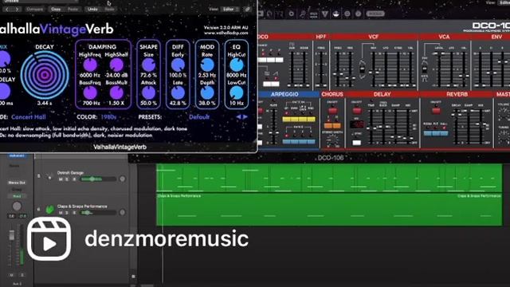Click the link icon in plugin header
The width and height of the screenshot is (510, 287).
248,9
